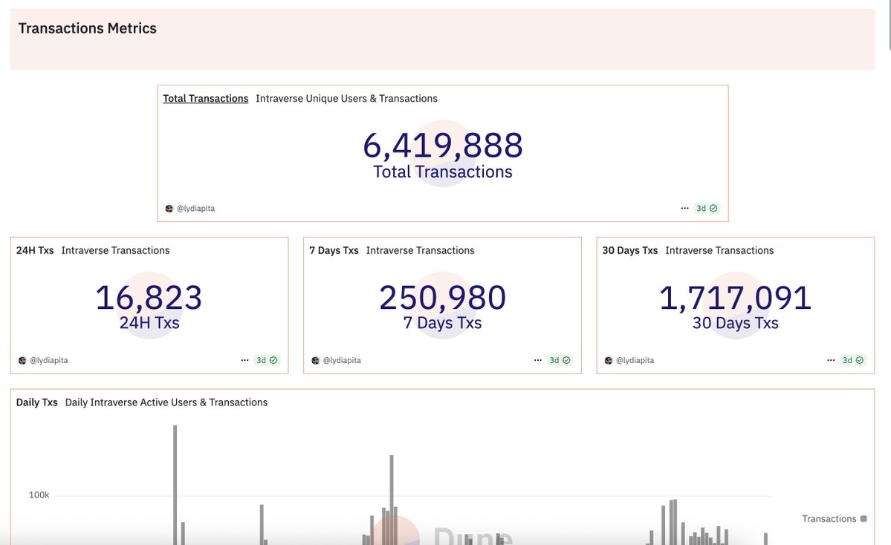Click @lydiapita avatar in 7 Days Txs card
Viewport: 891px width, 545px height.
pyautogui.click(x=315, y=361)
